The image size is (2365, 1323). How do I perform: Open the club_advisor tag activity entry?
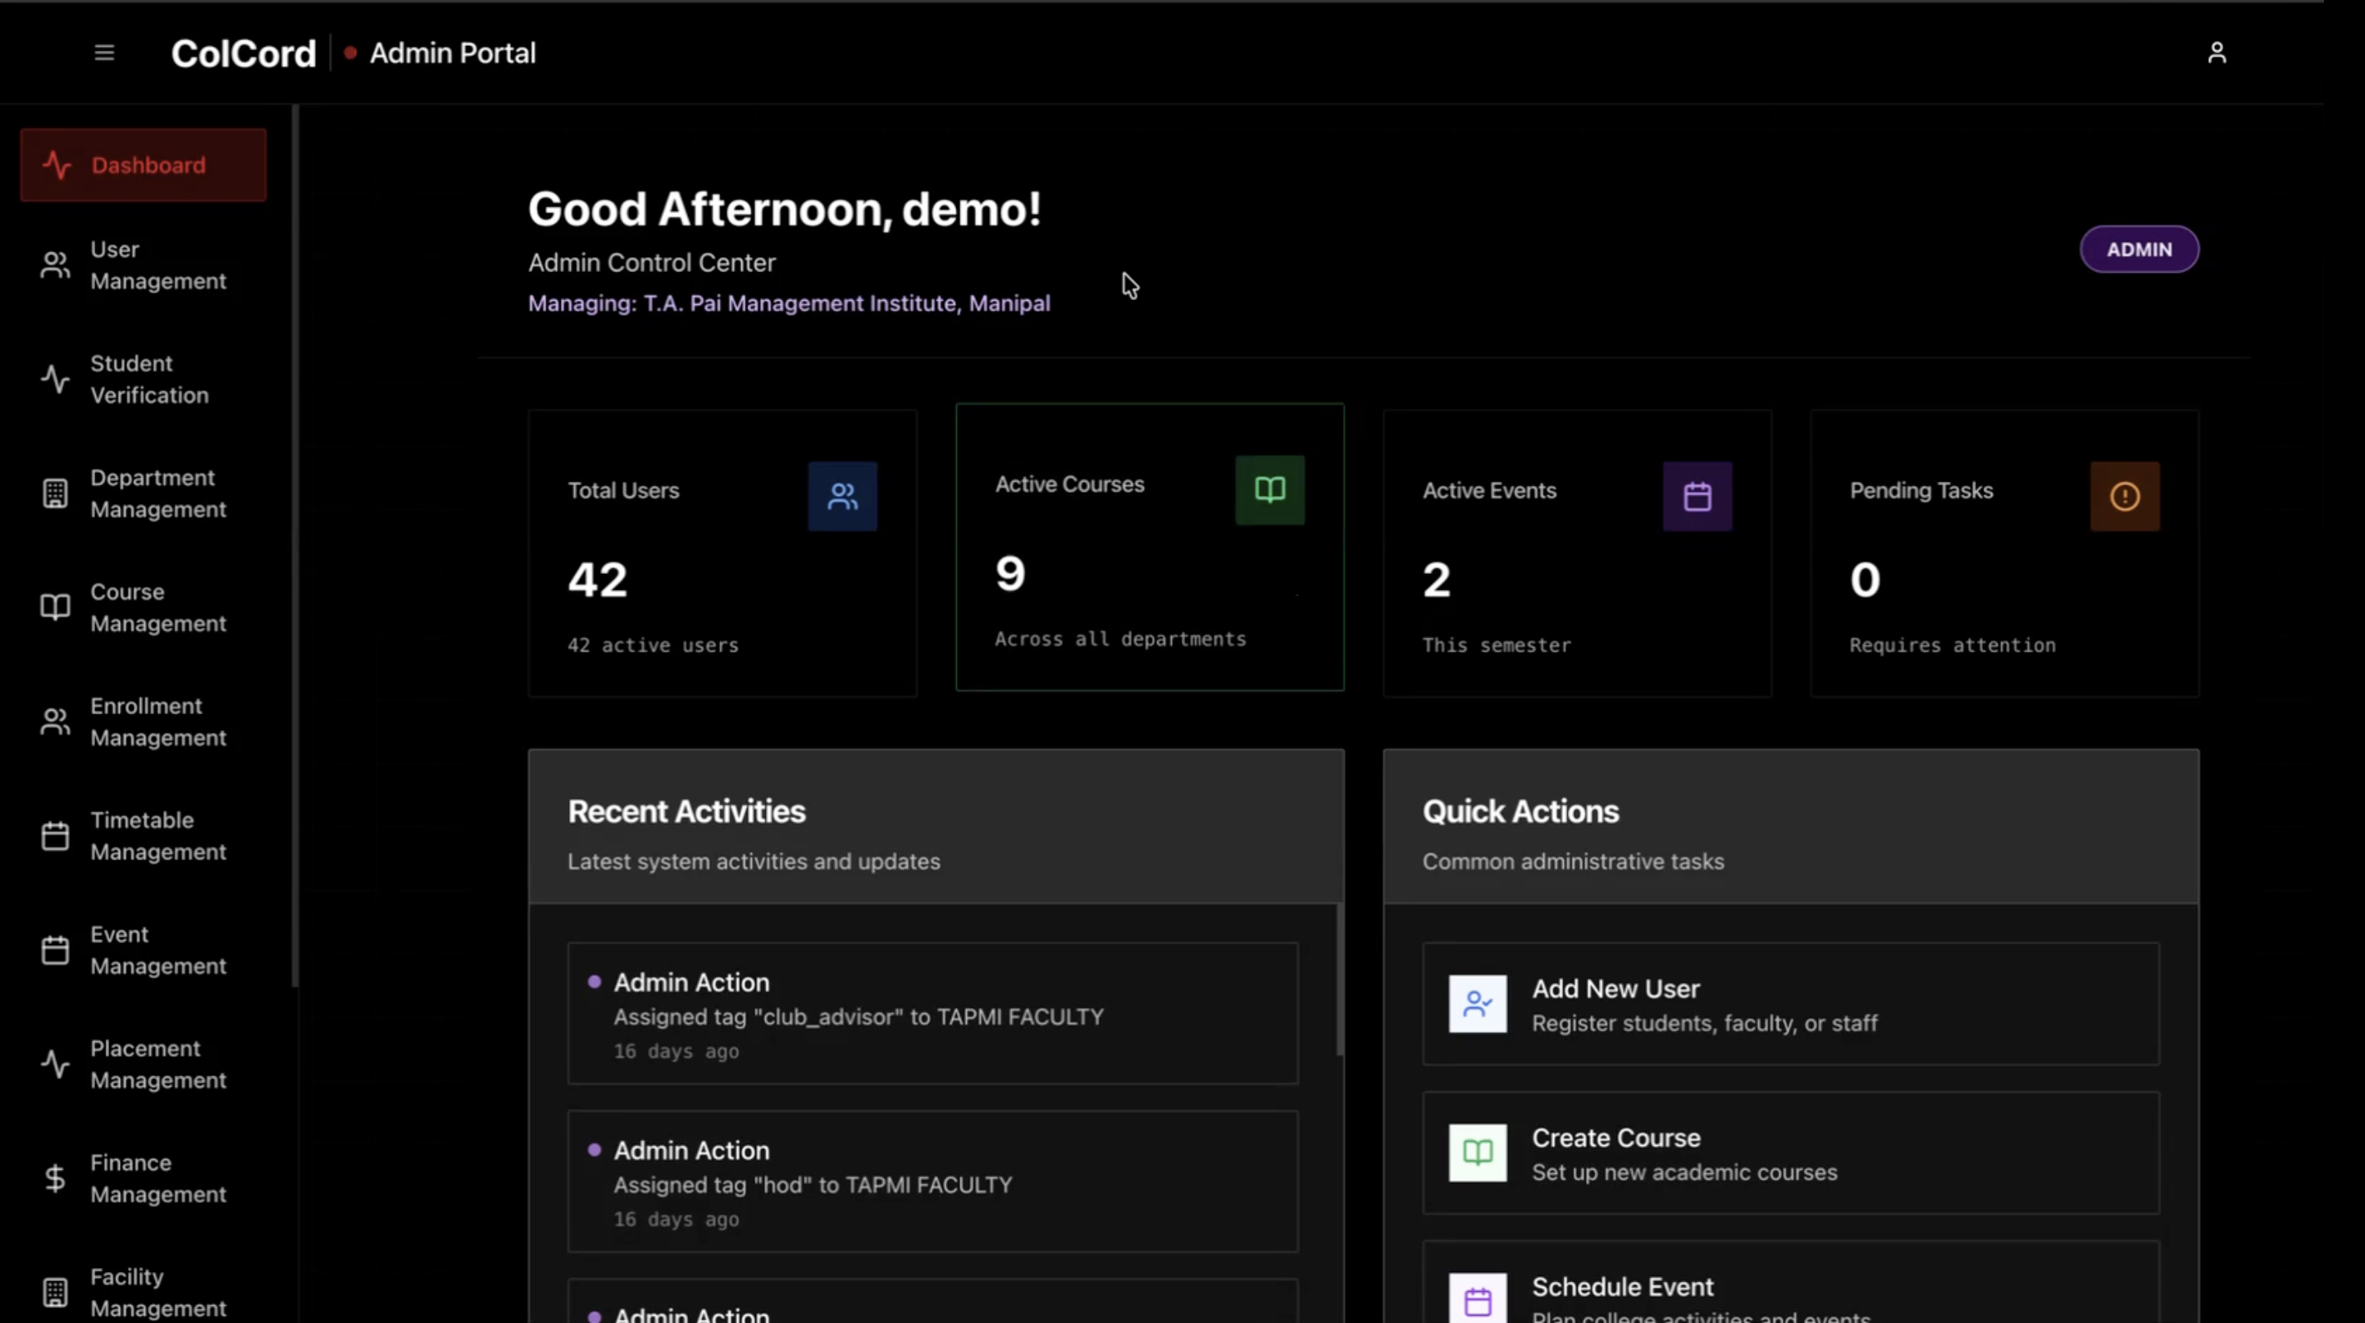click(932, 1014)
